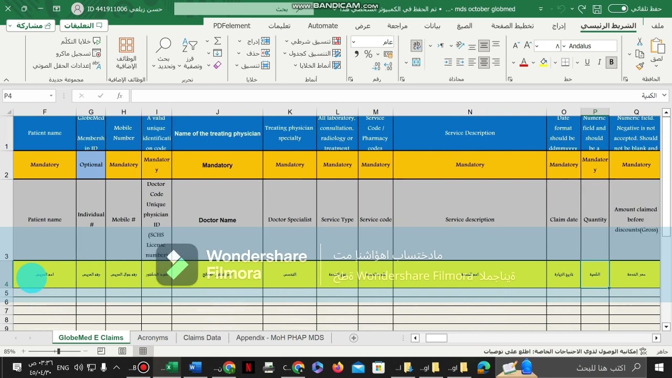Adjust the zoom slider in status bar
672x378 pixels.
point(58,351)
